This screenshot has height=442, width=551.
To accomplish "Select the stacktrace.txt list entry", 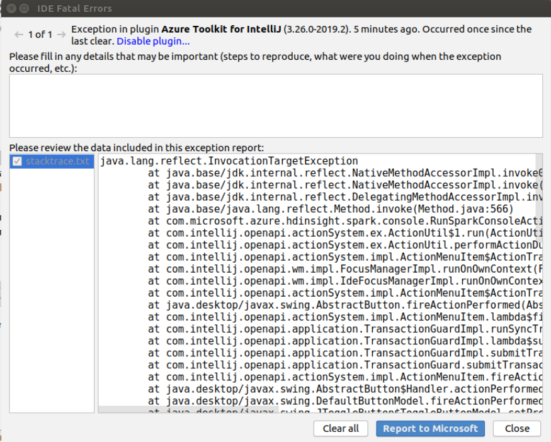I will tap(52, 161).
